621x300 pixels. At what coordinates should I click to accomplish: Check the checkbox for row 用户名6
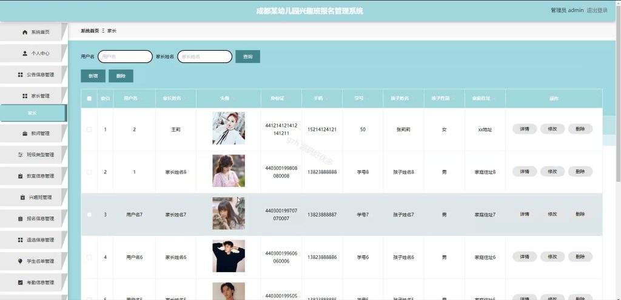(x=89, y=258)
